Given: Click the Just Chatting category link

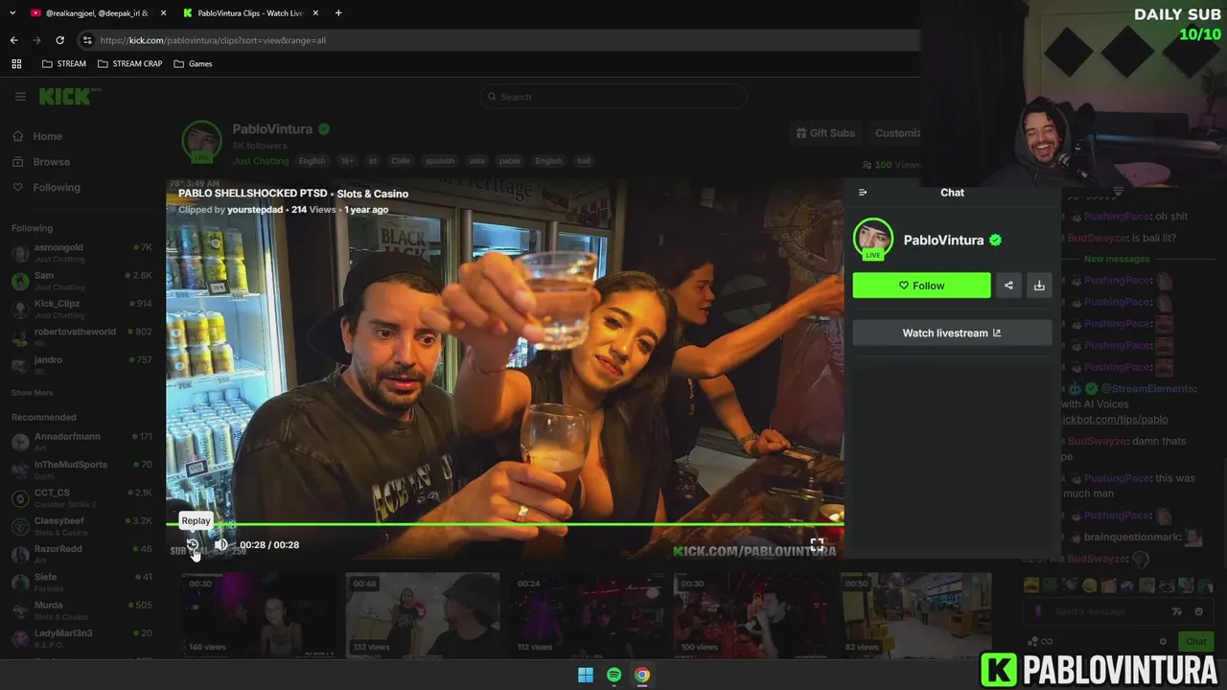Looking at the screenshot, I should click(x=260, y=161).
